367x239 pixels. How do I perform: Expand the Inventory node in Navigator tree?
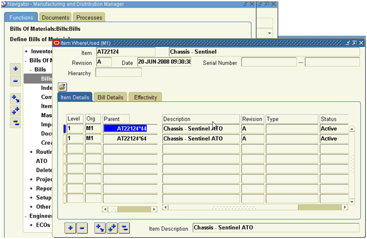26,51
